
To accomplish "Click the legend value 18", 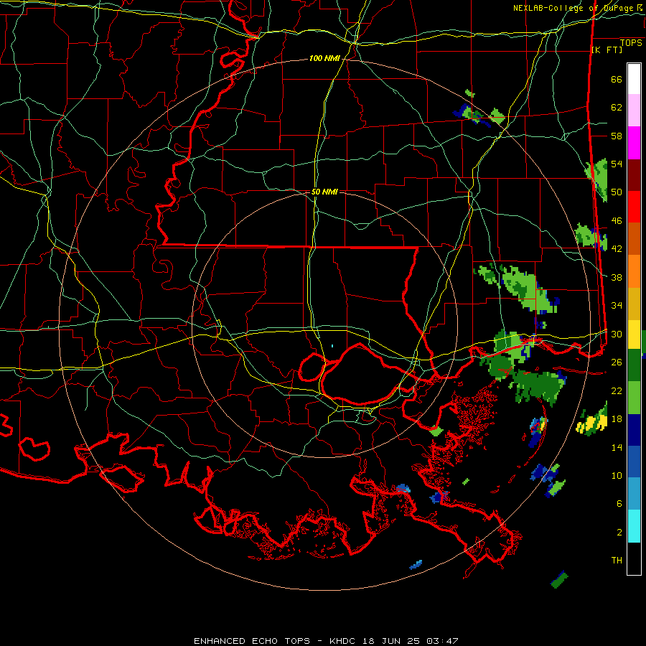I will click(617, 419).
